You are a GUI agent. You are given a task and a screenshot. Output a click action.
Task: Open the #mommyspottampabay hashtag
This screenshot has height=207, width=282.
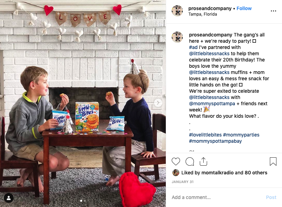click(215, 141)
